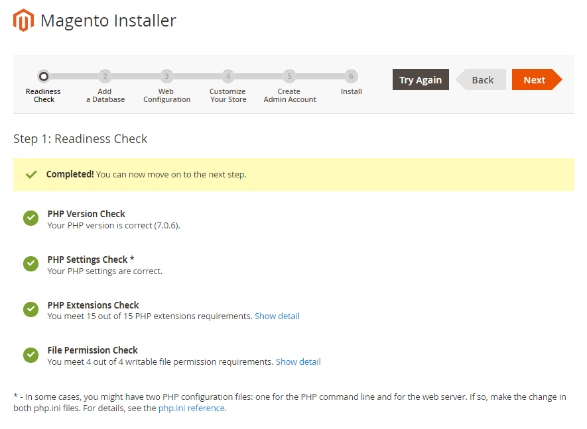Click the Magento logo icon
This screenshot has height=429, width=587.
(23, 21)
